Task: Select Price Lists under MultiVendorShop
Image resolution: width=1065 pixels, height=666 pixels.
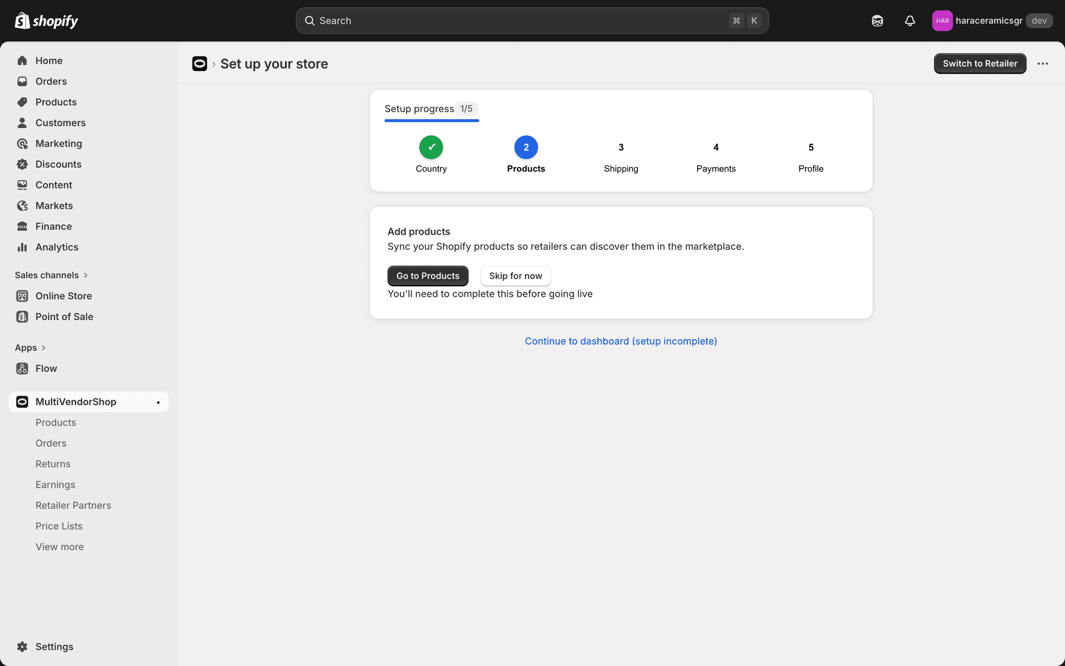Action: (x=59, y=526)
